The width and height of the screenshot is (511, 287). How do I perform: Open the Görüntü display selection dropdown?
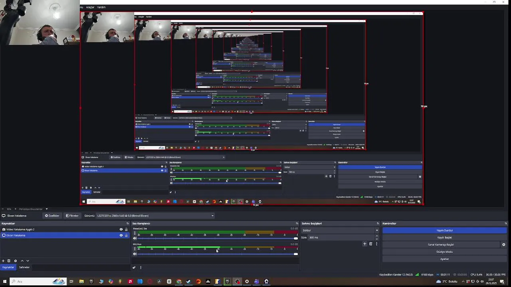155,216
